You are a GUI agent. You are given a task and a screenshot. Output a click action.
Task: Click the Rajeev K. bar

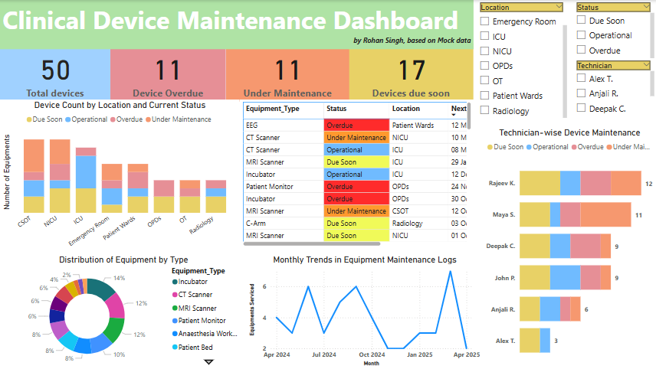tap(580, 183)
